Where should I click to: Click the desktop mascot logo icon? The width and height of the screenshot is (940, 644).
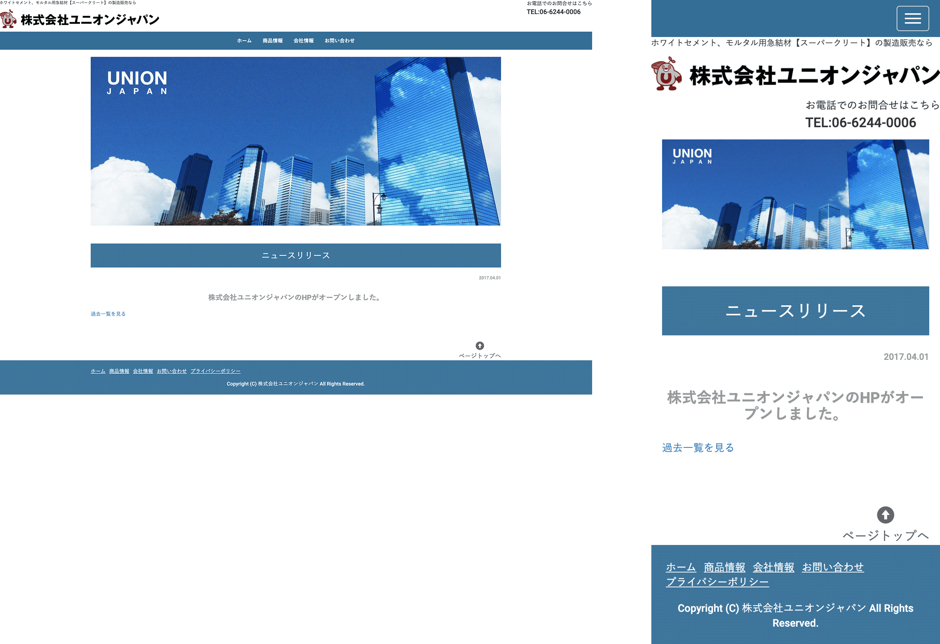tap(9, 19)
